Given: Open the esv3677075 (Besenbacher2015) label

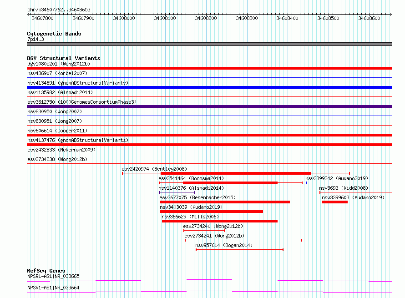Looking at the screenshot, I should pos(197,197).
